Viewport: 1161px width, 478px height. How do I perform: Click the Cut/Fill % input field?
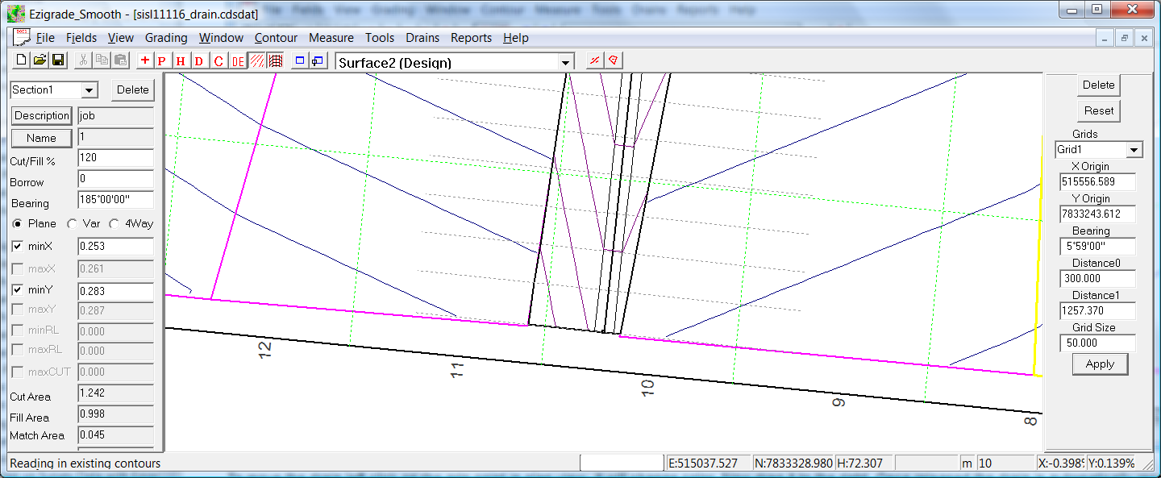point(115,158)
